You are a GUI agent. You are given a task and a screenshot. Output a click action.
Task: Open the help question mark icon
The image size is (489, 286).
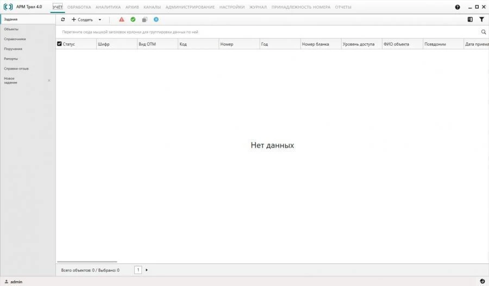[x=457, y=7]
